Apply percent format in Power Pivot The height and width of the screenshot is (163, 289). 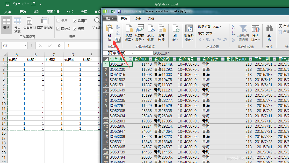pos(208,40)
